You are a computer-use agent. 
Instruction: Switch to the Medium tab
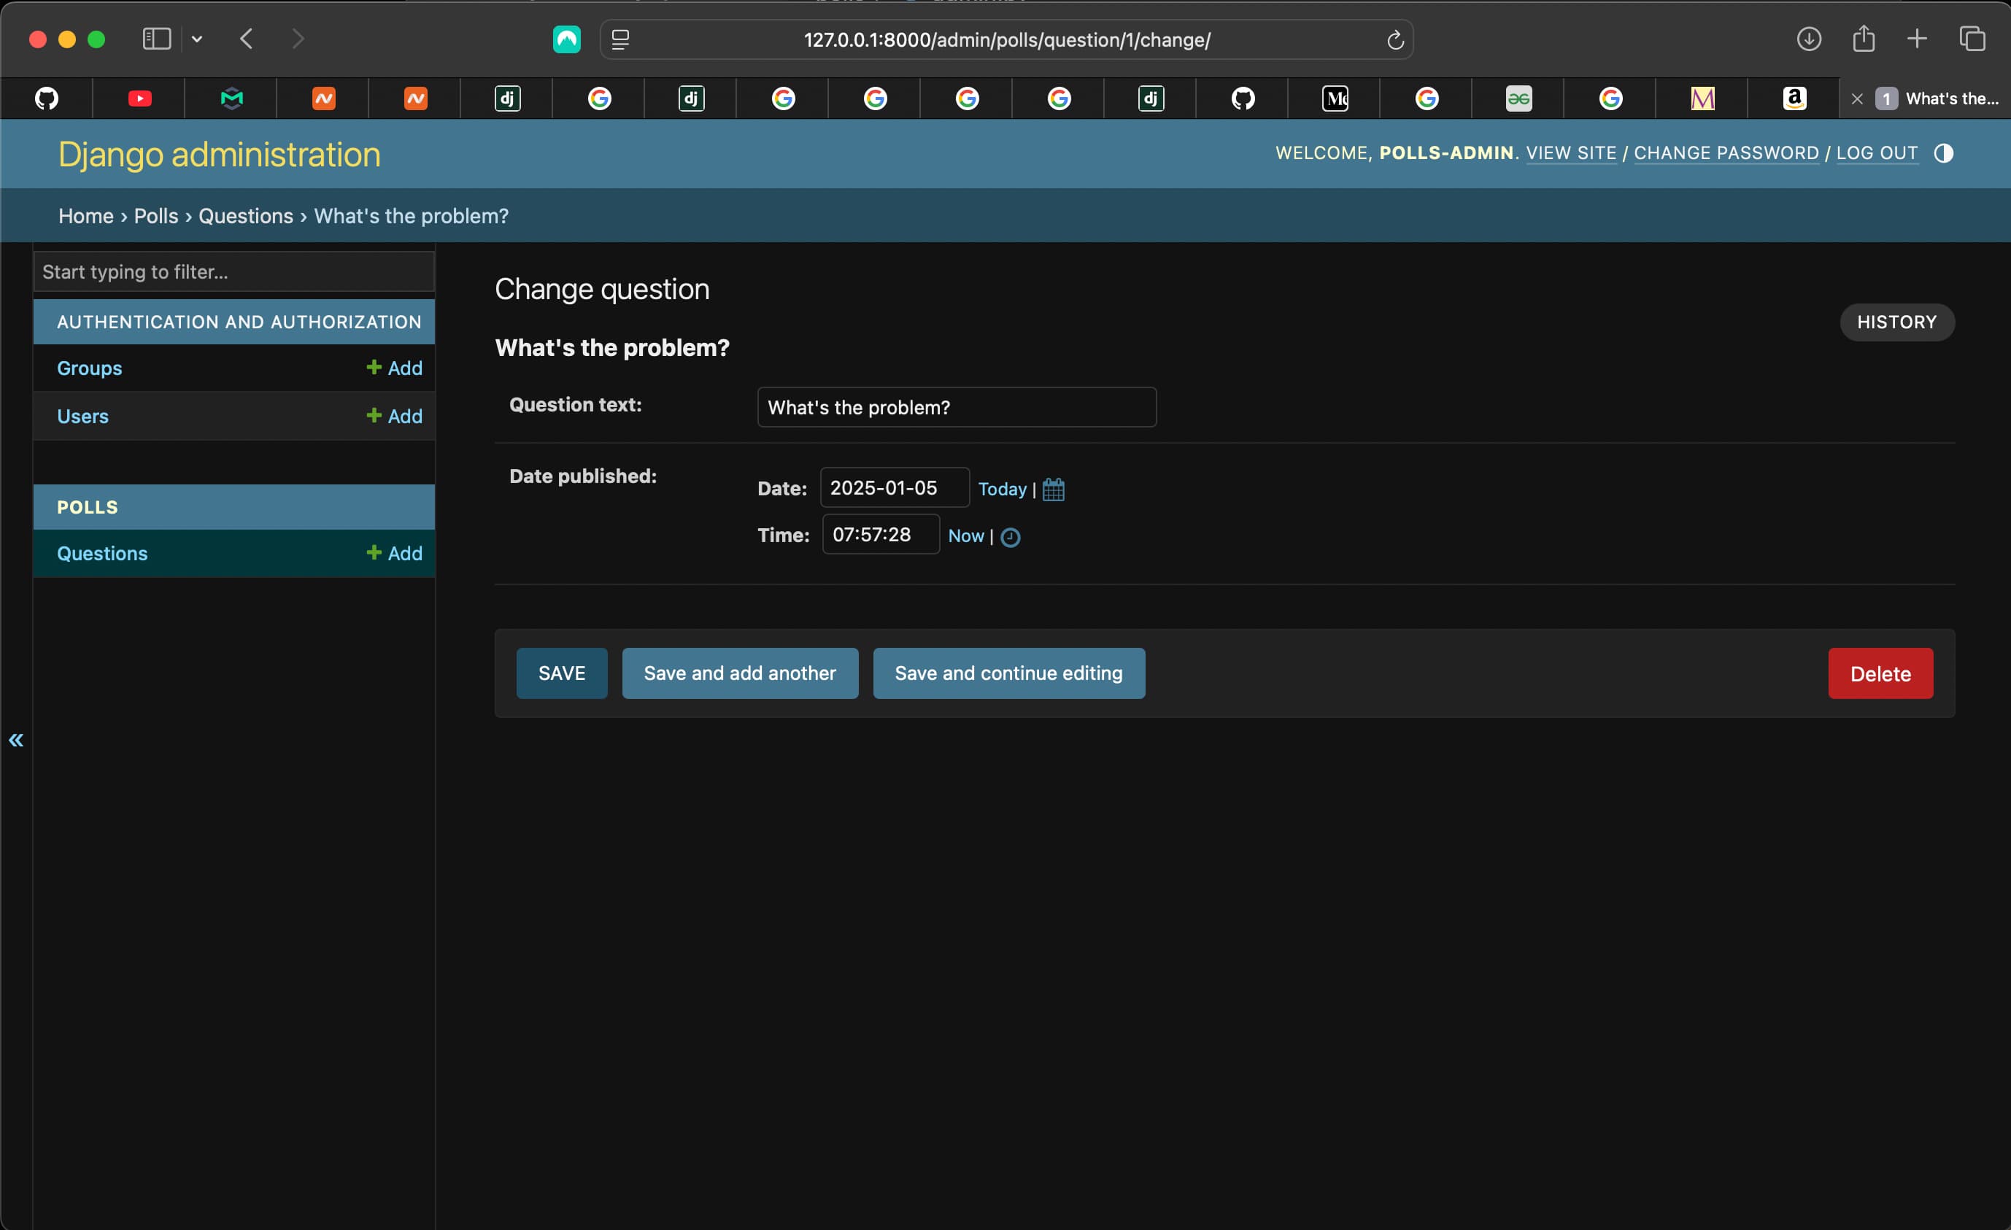(1335, 98)
